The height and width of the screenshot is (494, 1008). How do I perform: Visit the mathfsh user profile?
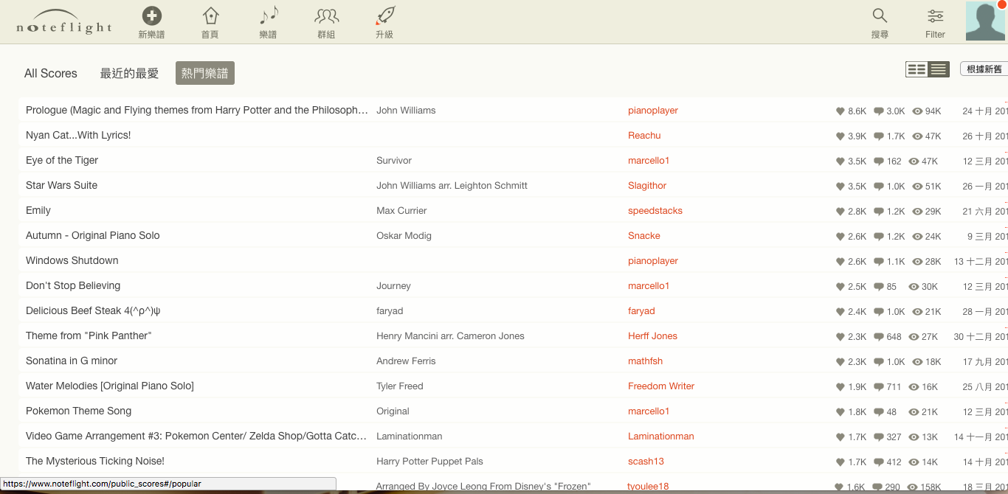click(646, 361)
